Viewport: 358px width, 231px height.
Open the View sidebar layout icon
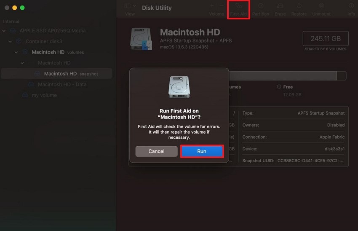click(127, 6)
